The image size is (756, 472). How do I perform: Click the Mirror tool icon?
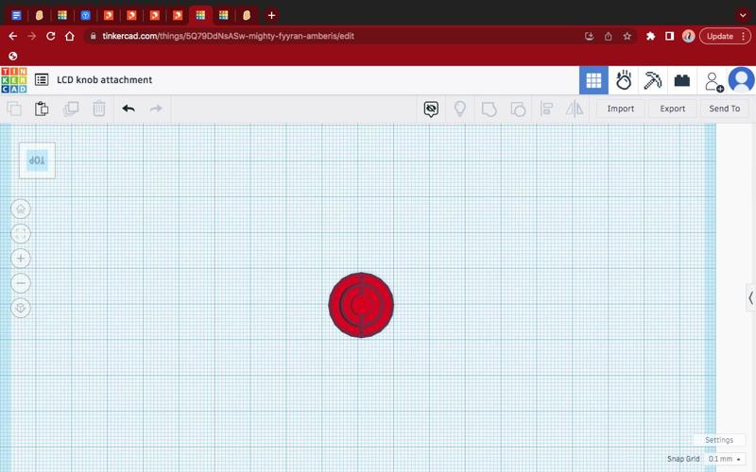coord(575,109)
